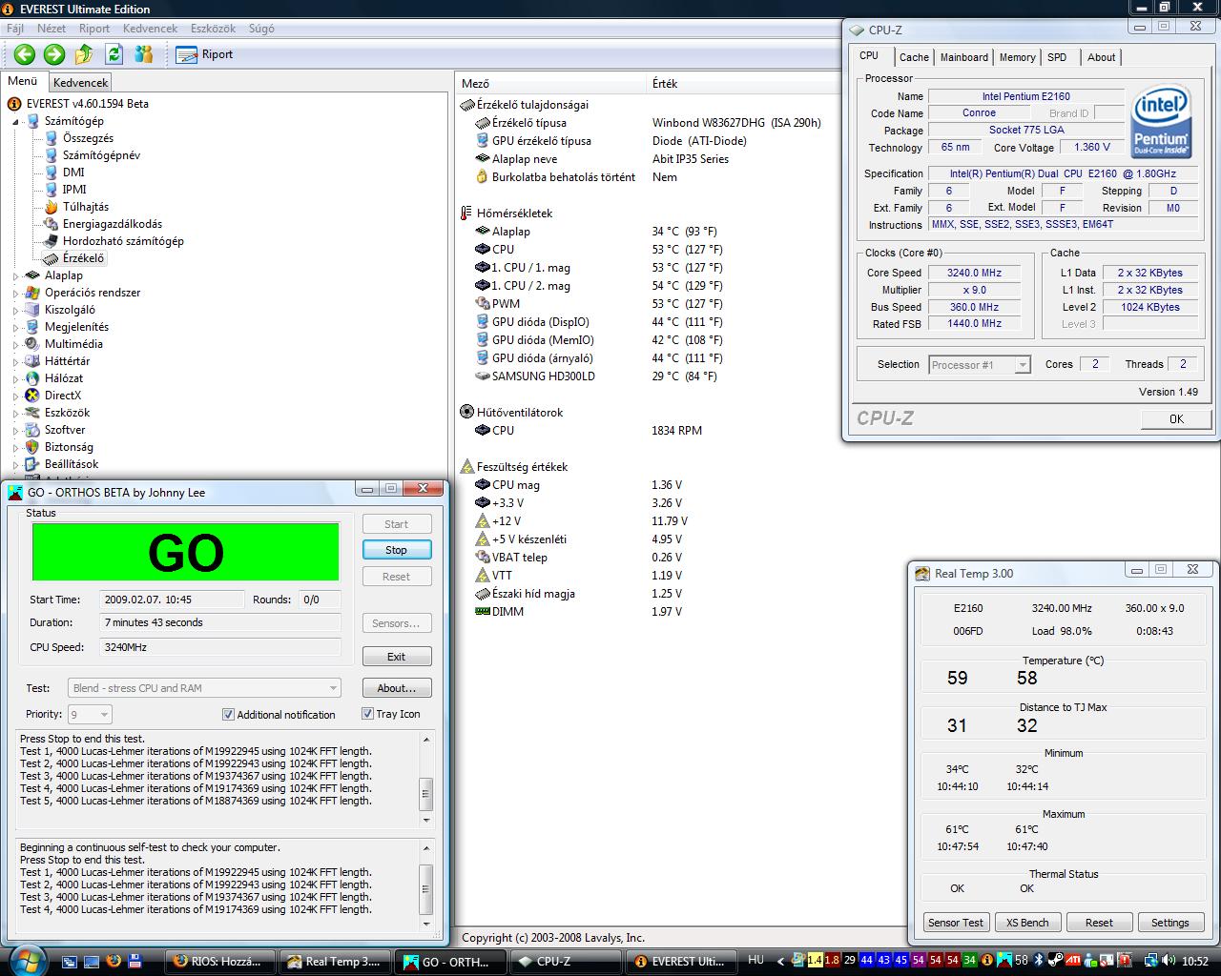Click Reset in Real Temp
The height and width of the screenshot is (976, 1221).
tap(1098, 923)
